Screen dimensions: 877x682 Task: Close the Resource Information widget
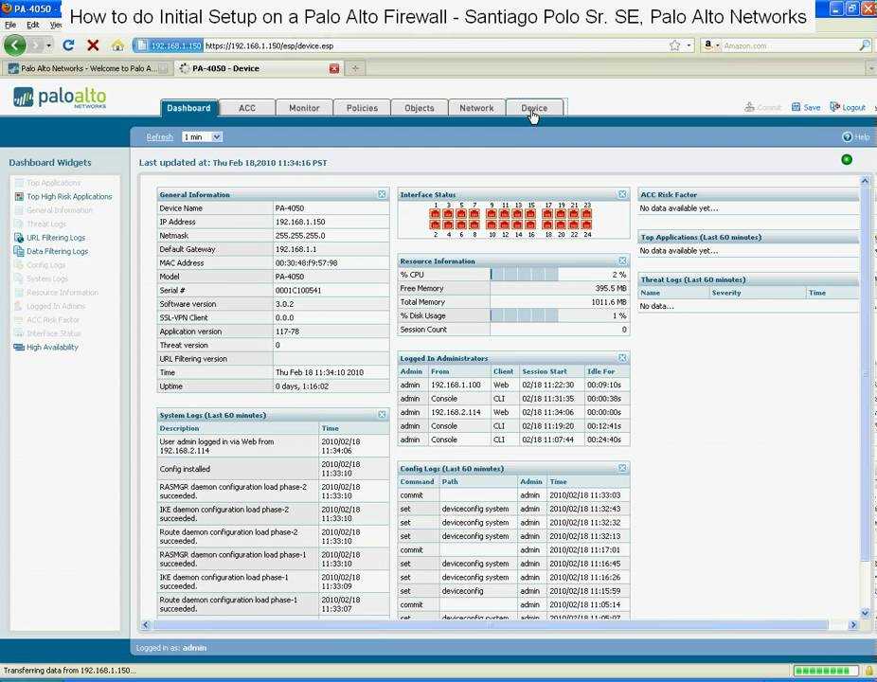(x=622, y=260)
